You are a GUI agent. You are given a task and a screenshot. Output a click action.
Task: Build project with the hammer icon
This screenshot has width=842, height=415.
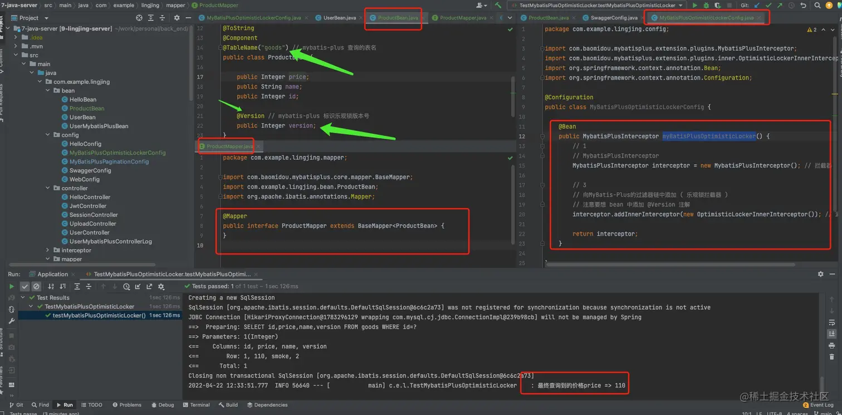point(498,5)
